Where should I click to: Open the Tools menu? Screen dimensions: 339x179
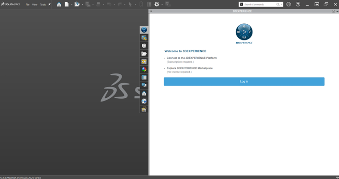pyautogui.click(x=43, y=5)
